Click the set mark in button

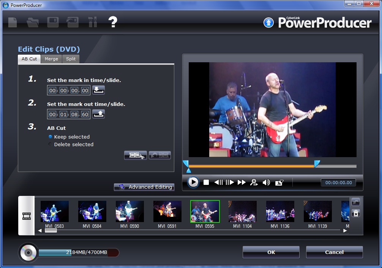[x=98, y=90]
